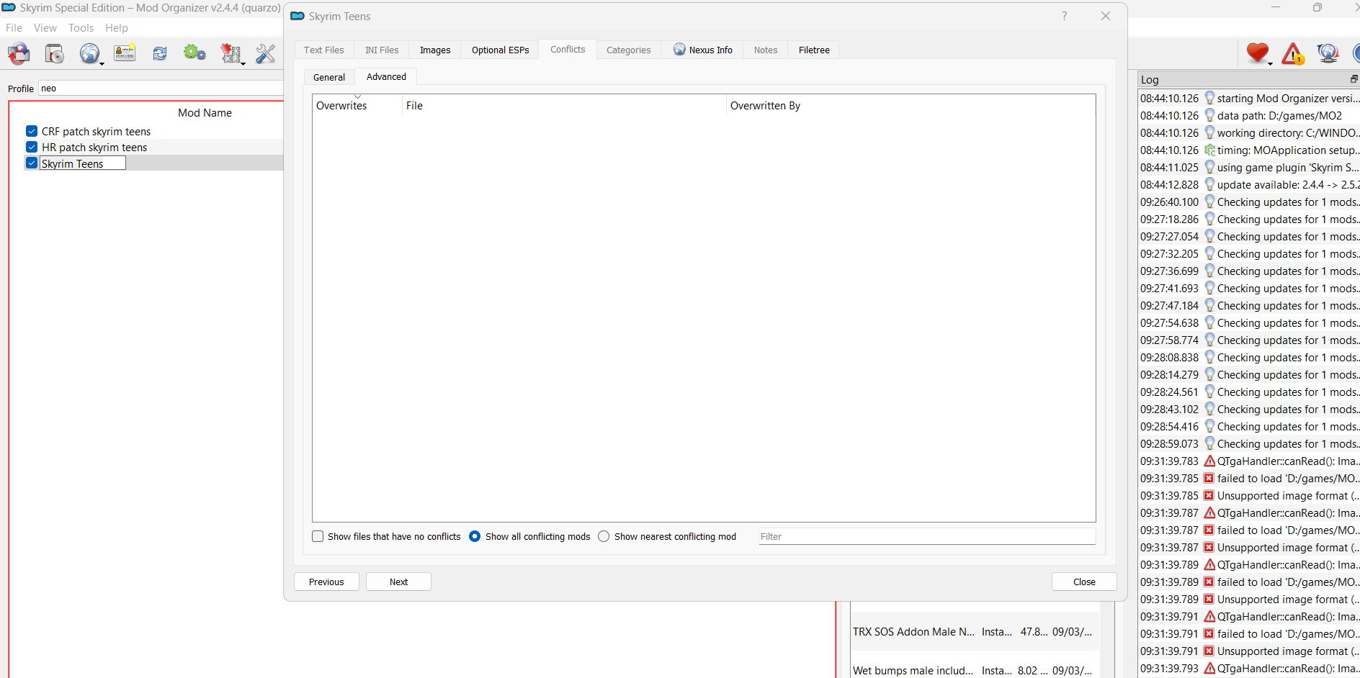Switch to the Filetree tab

click(814, 50)
